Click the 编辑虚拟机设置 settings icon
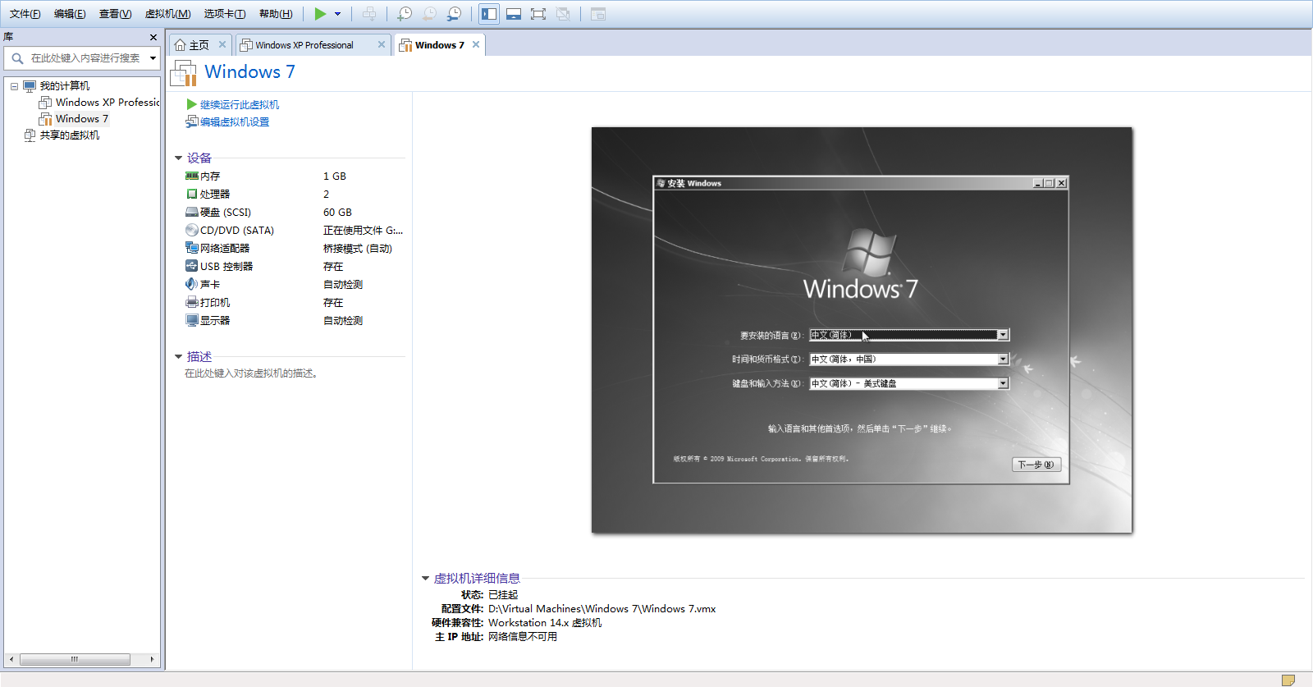Image resolution: width=1313 pixels, height=687 pixels. click(x=191, y=121)
